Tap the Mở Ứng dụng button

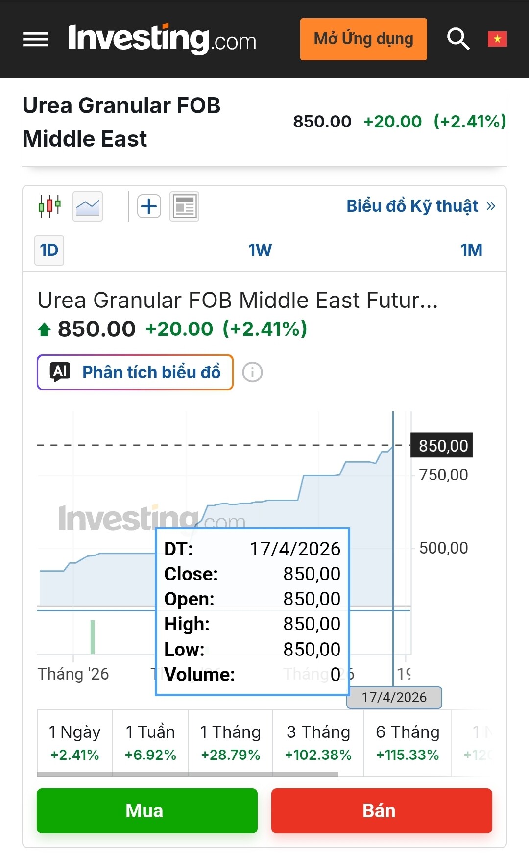click(363, 39)
